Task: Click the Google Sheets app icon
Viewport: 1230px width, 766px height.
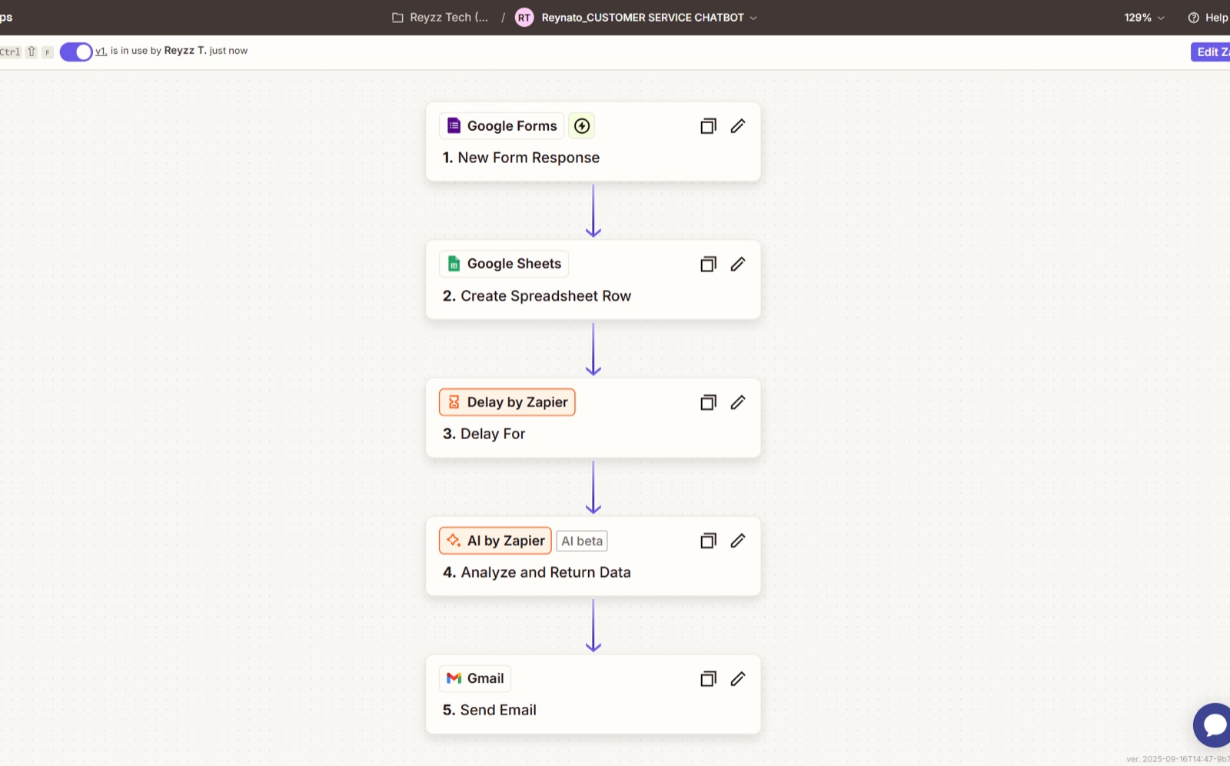Action: [454, 264]
